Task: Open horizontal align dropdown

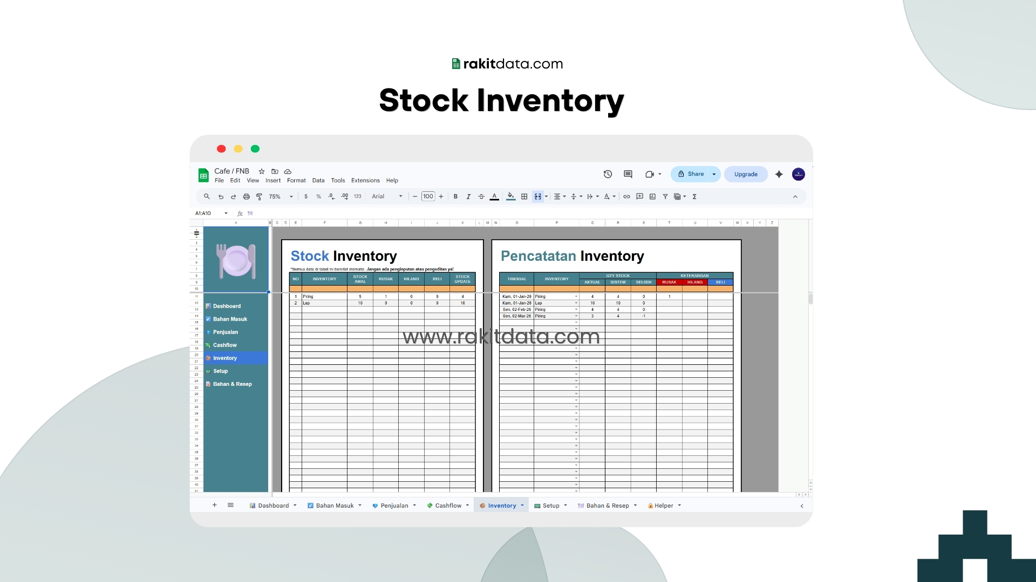Action: tap(560, 197)
